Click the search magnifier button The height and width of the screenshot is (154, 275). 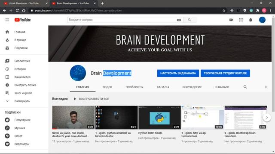(189, 20)
